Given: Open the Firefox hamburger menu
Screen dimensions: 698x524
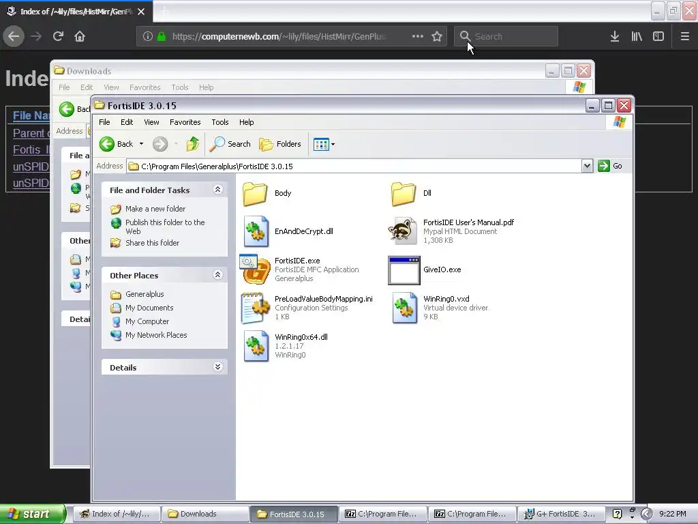Looking at the screenshot, I should [684, 36].
